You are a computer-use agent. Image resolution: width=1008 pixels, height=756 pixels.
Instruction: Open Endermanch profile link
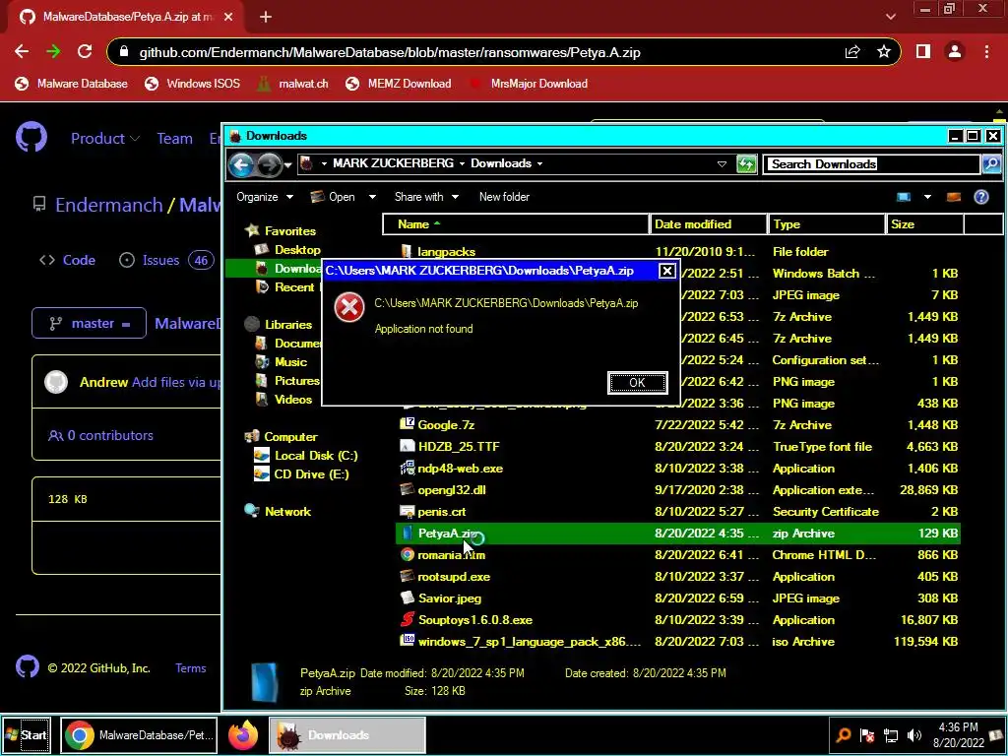tap(108, 205)
